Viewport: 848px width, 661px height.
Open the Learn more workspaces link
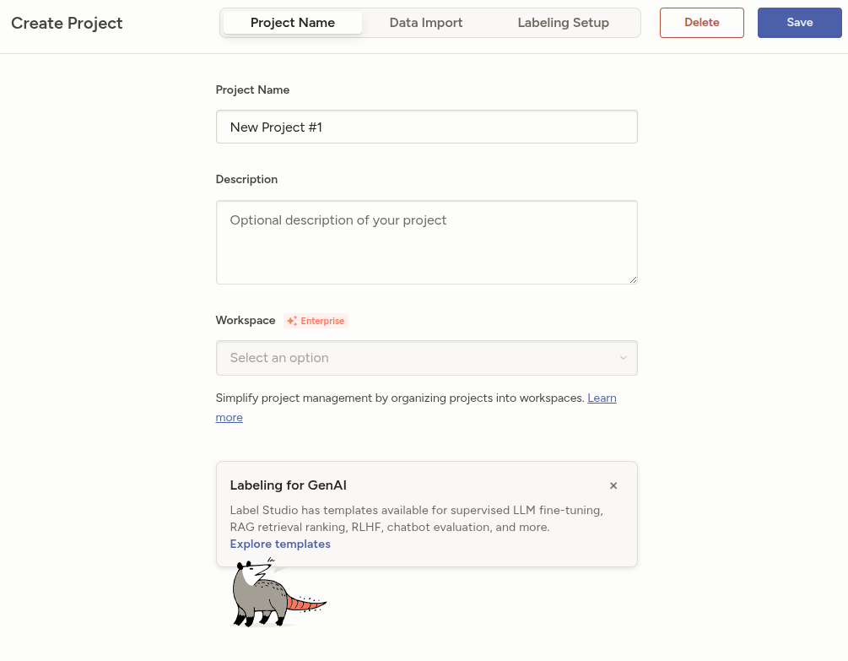(602, 398)
